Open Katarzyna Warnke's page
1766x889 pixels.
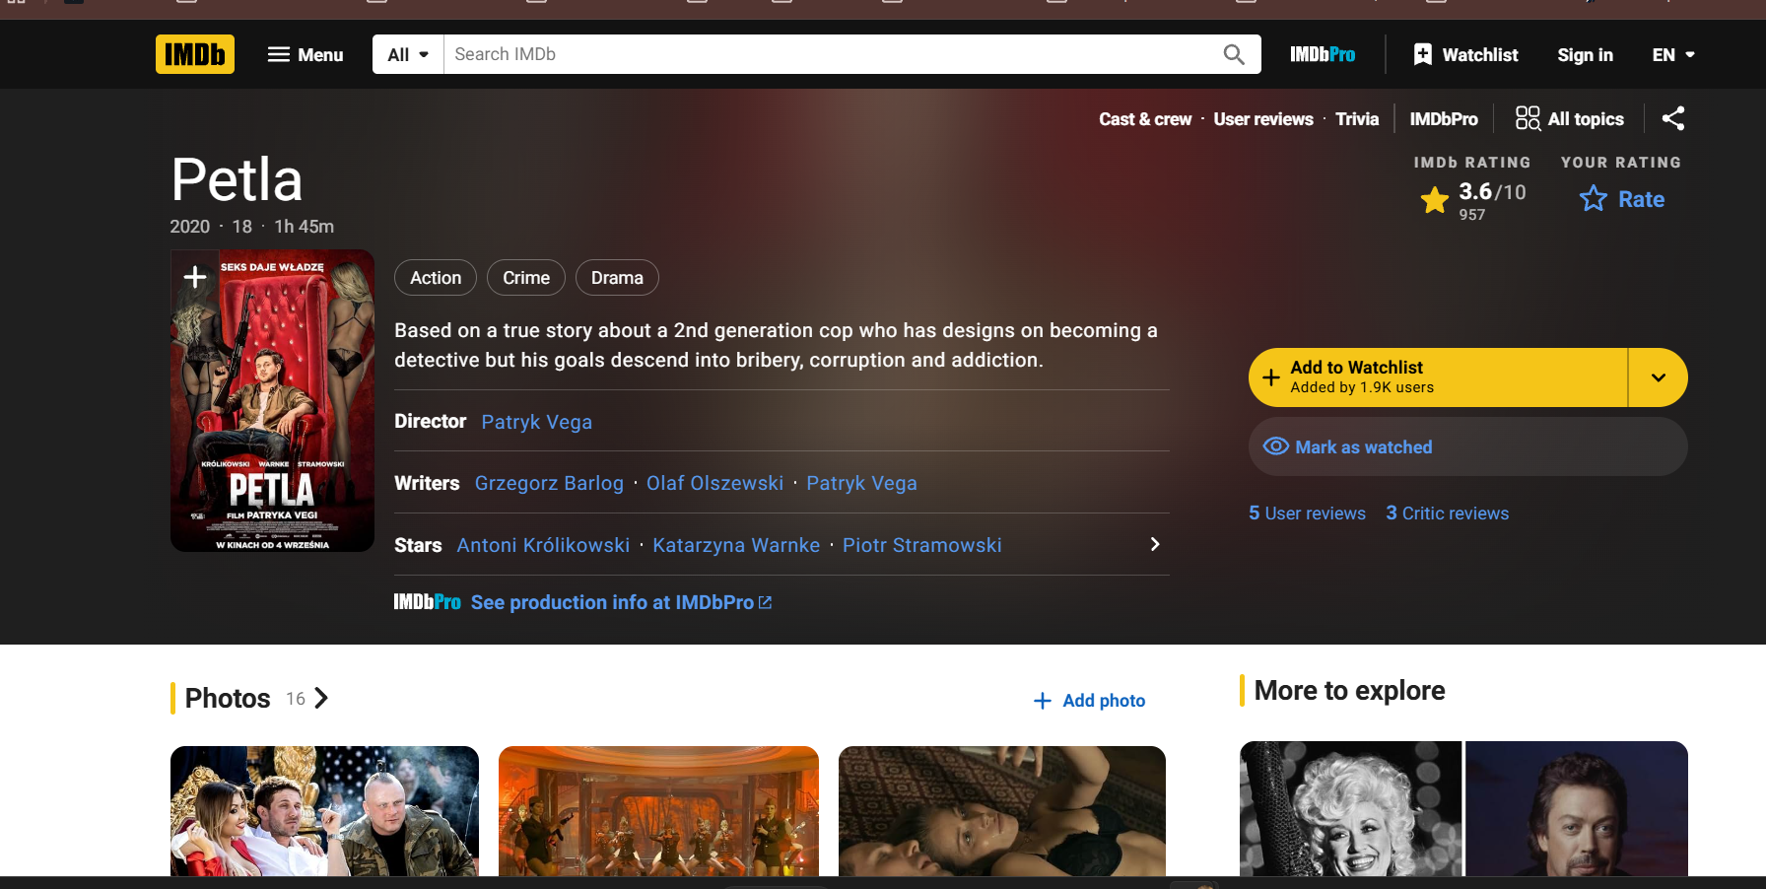(736, 545)
